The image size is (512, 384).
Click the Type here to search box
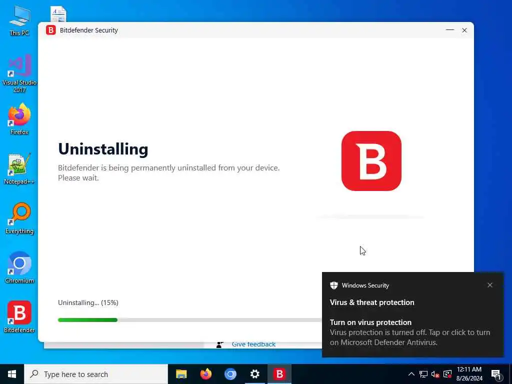click(x=96, y=374)
